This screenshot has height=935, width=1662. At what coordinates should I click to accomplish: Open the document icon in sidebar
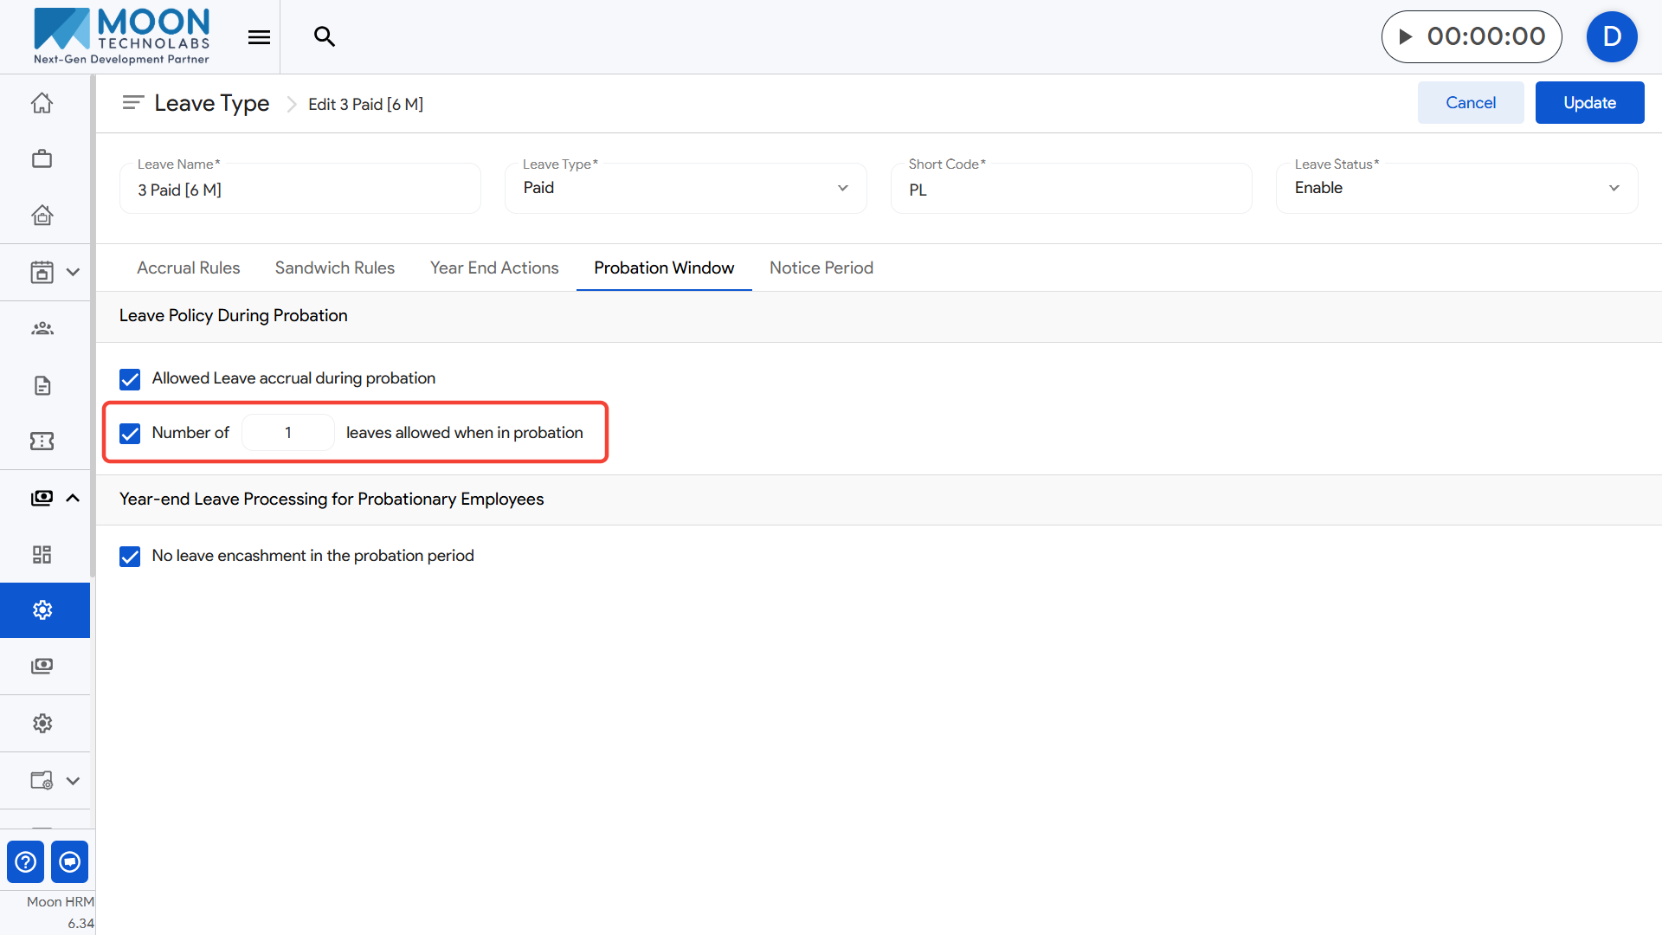[x=42, y=385]
